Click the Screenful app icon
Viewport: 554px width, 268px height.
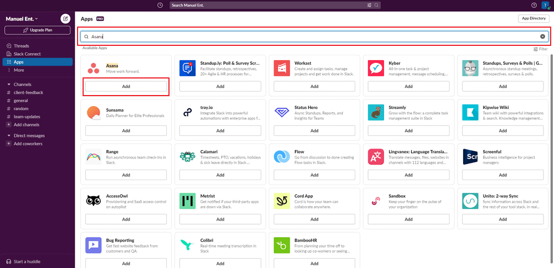pyautogui.click(x=470, y=157)
